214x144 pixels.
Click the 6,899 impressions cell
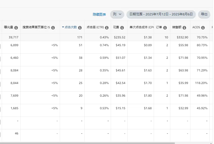(14, 45)
